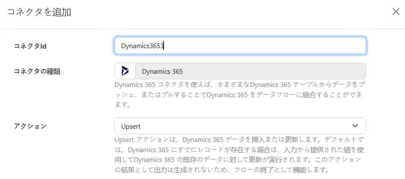The width and height of the screenshot is (405, 179).
Task: Close the コネクタを追加 dialog
Action: point(396,12)
